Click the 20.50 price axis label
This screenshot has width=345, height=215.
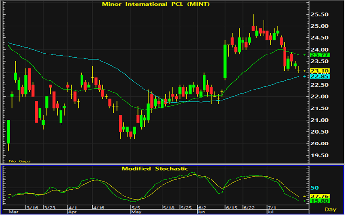tap(320, 132)
